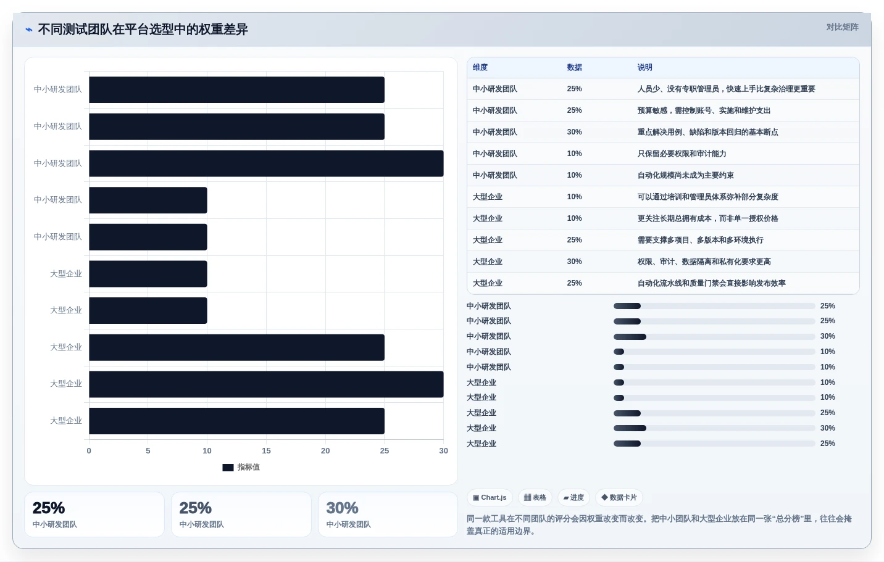Screen dimensions: 884x562
Task: Select the 数据卡片 chip
Action: 619,498
